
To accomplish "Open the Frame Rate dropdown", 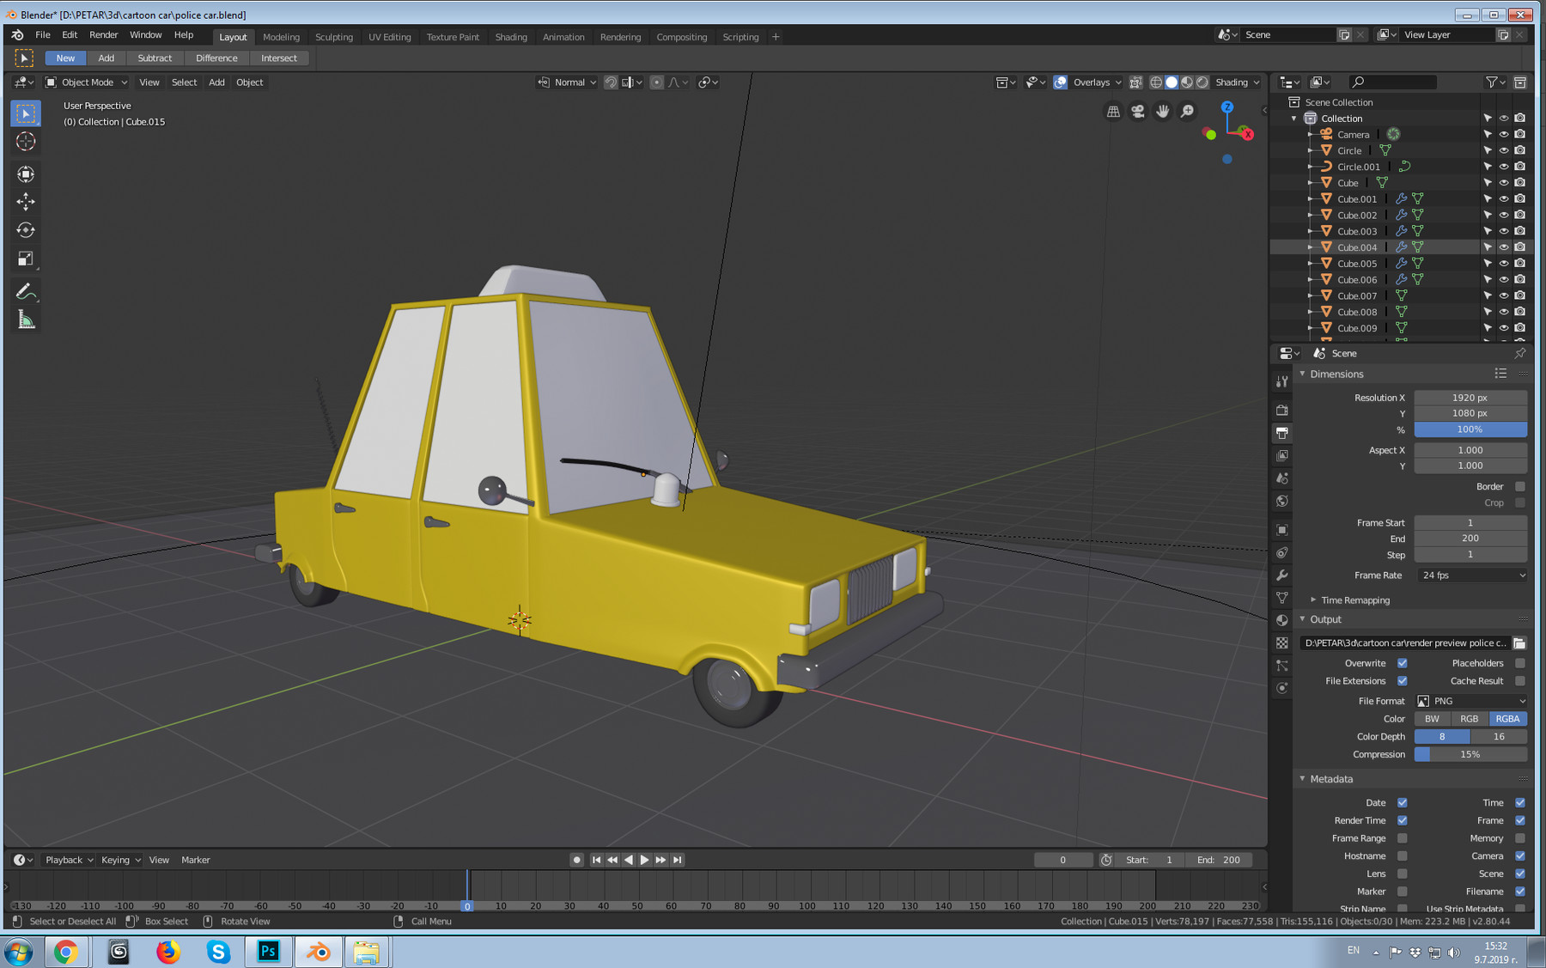I will click(1470, 575).
